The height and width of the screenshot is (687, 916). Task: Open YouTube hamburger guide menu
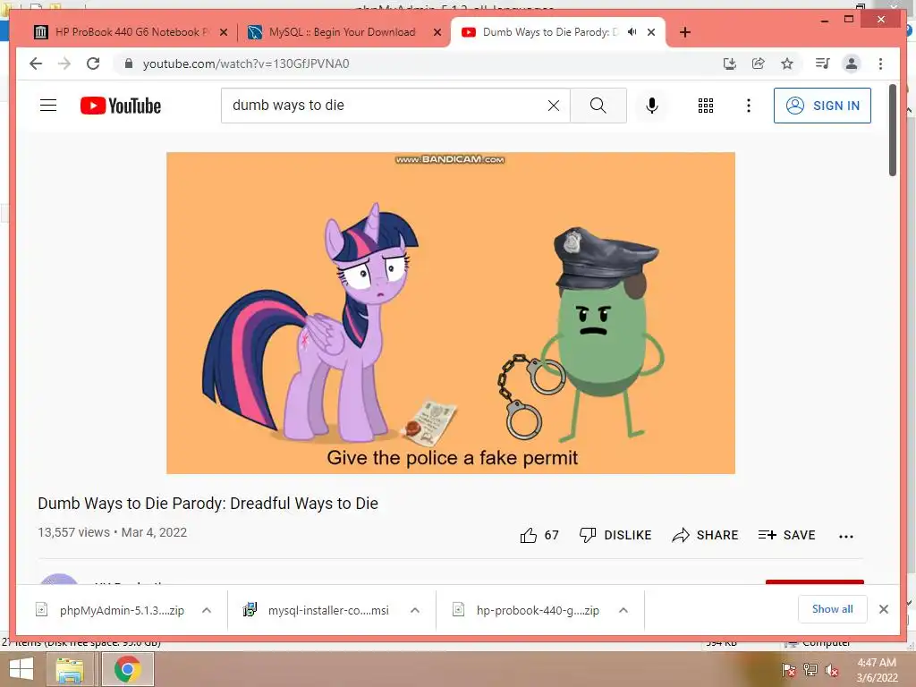(x=48, y=106)
